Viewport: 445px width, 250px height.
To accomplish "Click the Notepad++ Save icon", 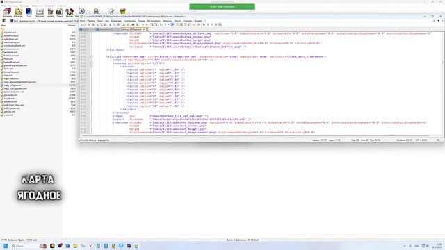I will 89,25.
